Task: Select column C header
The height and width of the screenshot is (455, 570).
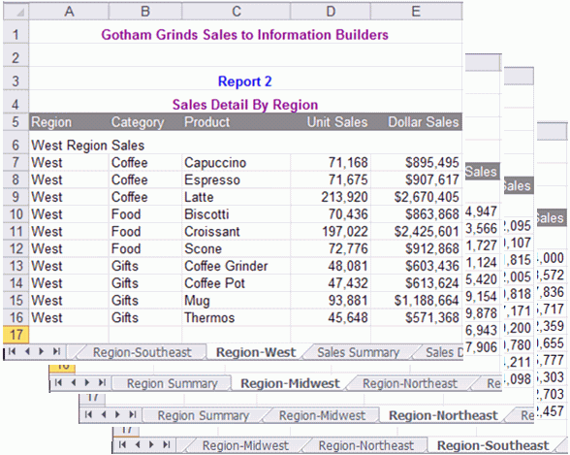Action: click(237, 12)
